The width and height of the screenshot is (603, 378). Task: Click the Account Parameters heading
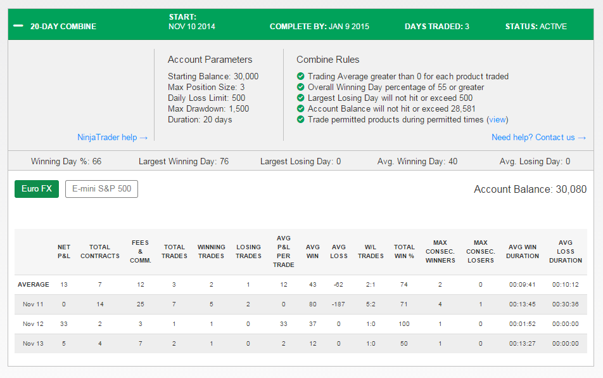pyautogui.click(x=210, y=60)
